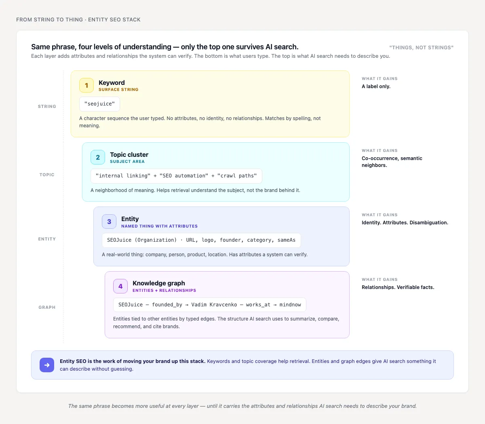The image size is (485, 424).
Task: Click the number 3 badge beside Entity
Action: (x=109, y=221)
